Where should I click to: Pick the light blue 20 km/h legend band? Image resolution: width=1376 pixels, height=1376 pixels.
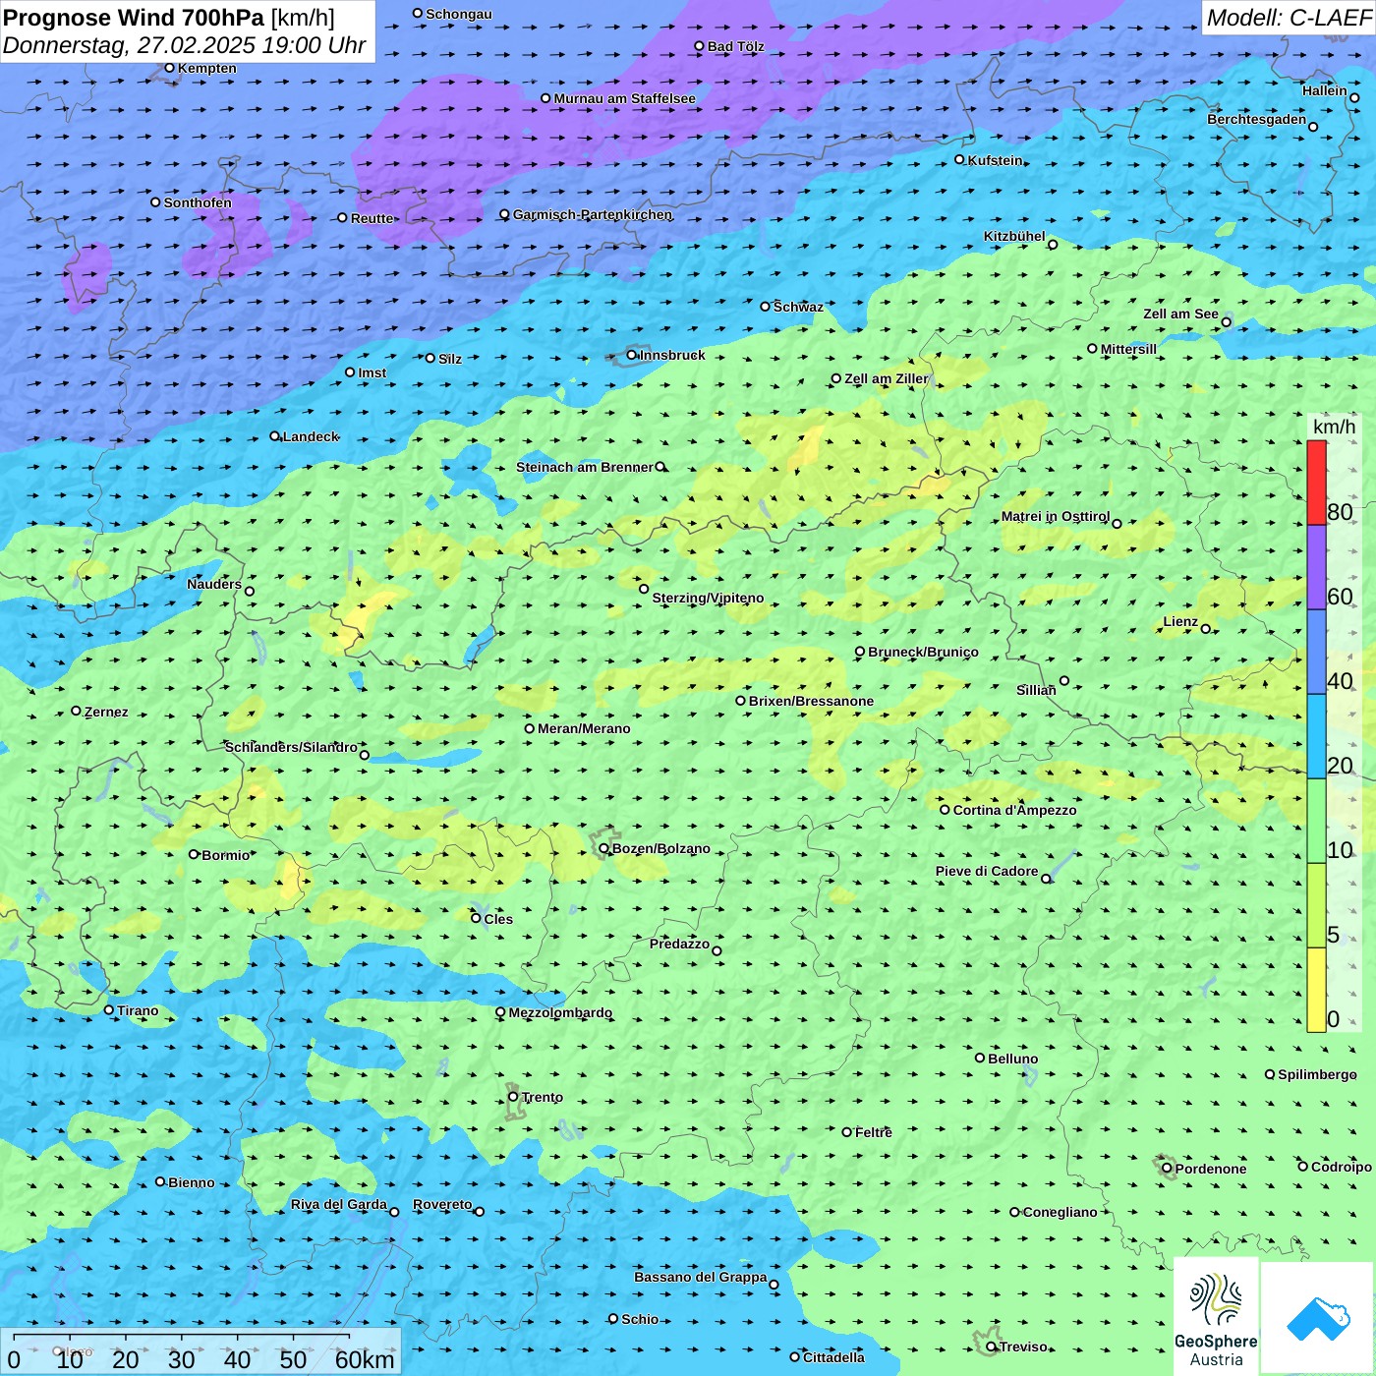tap(1316, 736)
